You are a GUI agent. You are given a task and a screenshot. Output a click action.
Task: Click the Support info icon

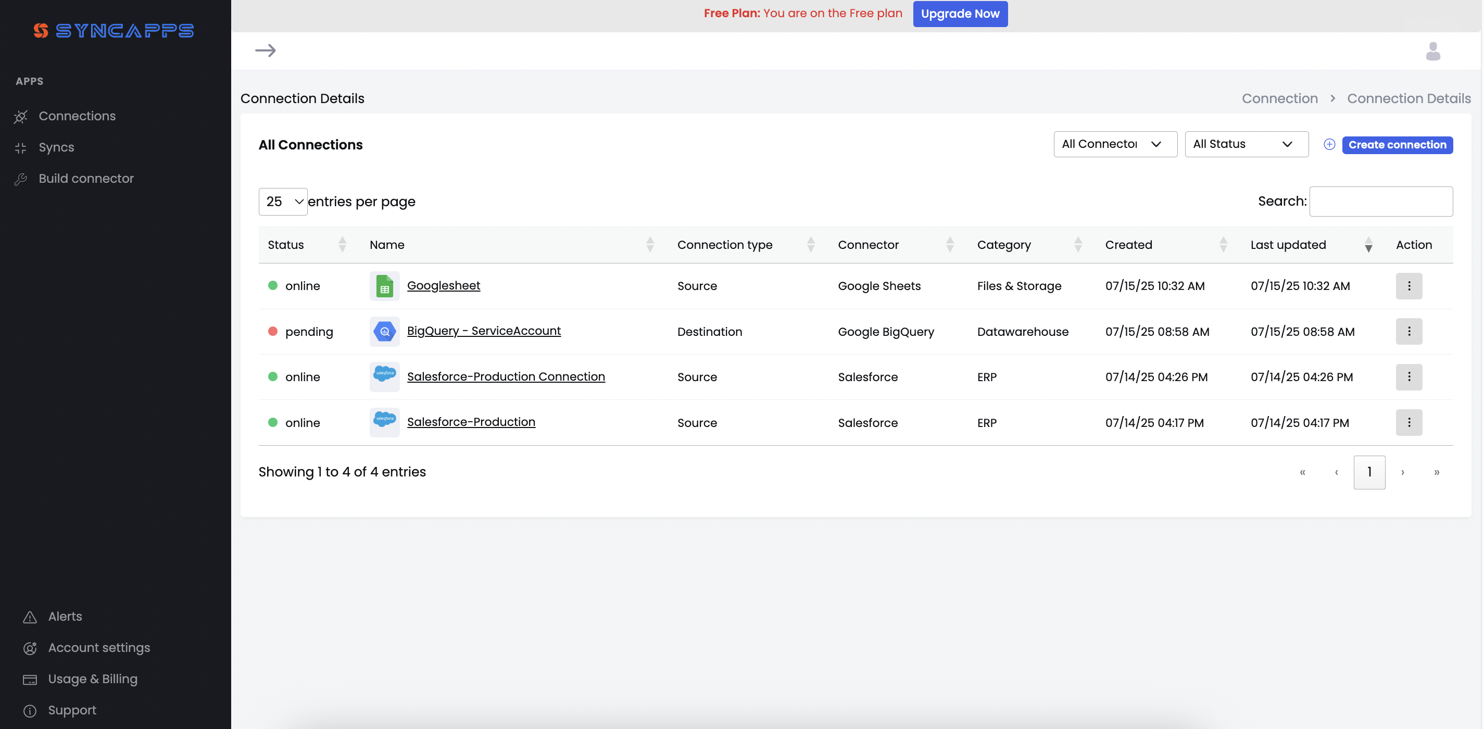coord(30,711)
